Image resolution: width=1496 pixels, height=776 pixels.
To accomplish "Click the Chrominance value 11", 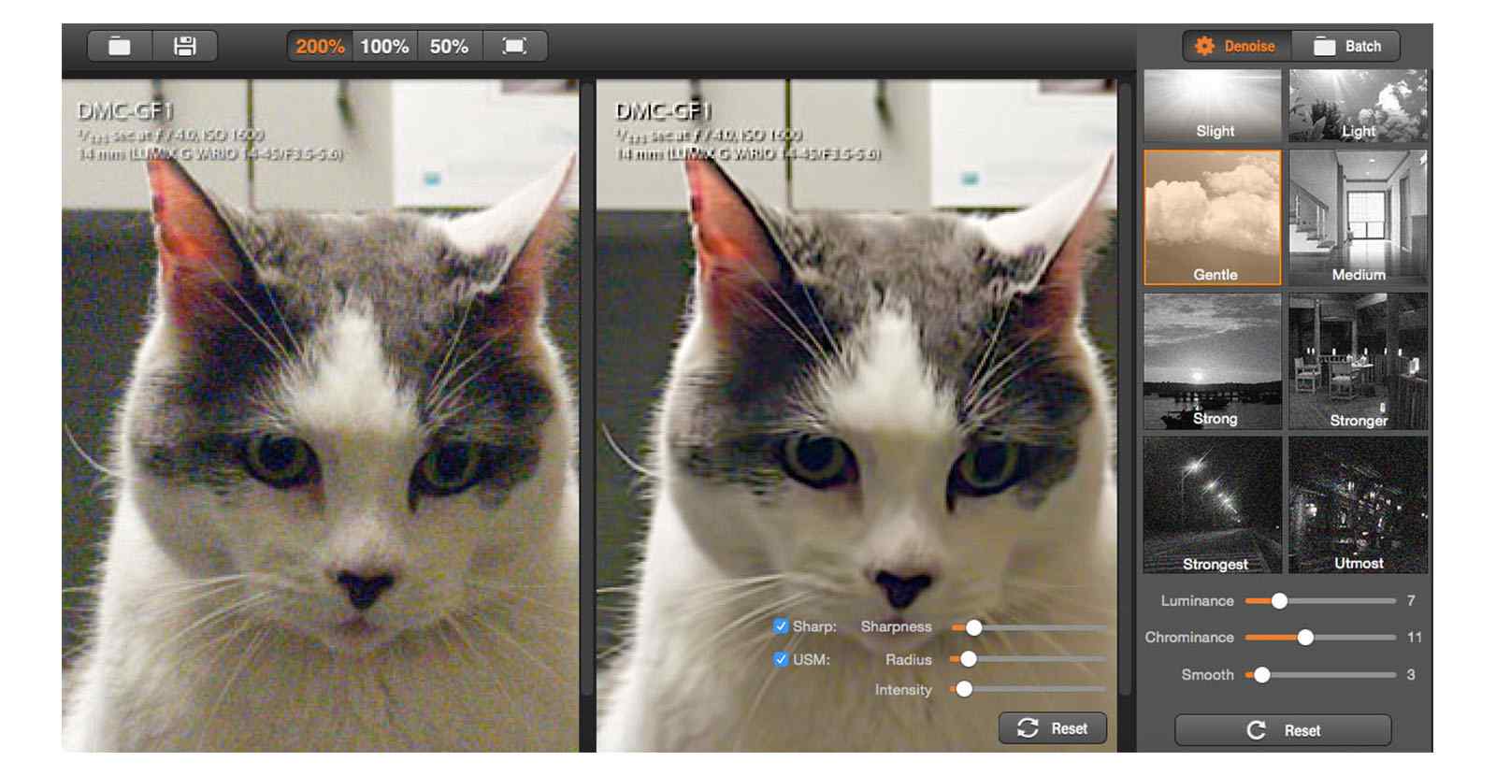I will (1415, 638).
